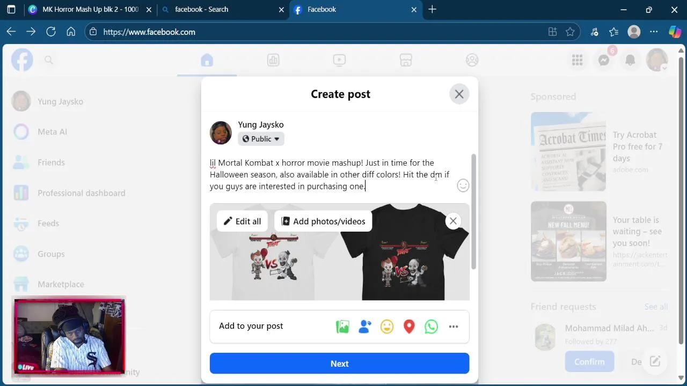Close the facebook - Search tab

[x=281, y=9]
